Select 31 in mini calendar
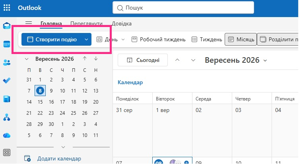The width and height of the screenshot is (299, 164). (29, 80)
